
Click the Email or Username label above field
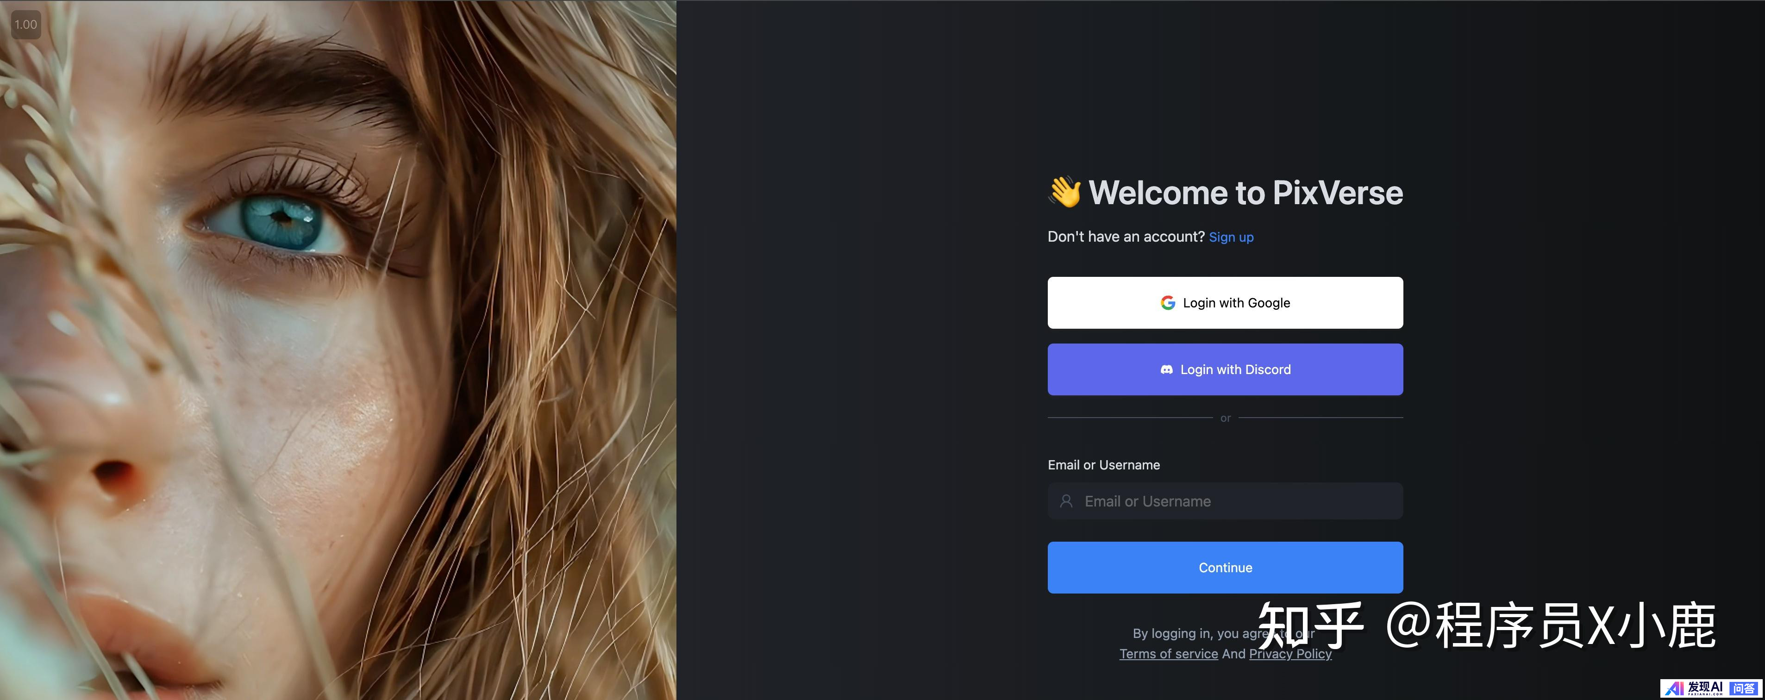pos(1104,465)
